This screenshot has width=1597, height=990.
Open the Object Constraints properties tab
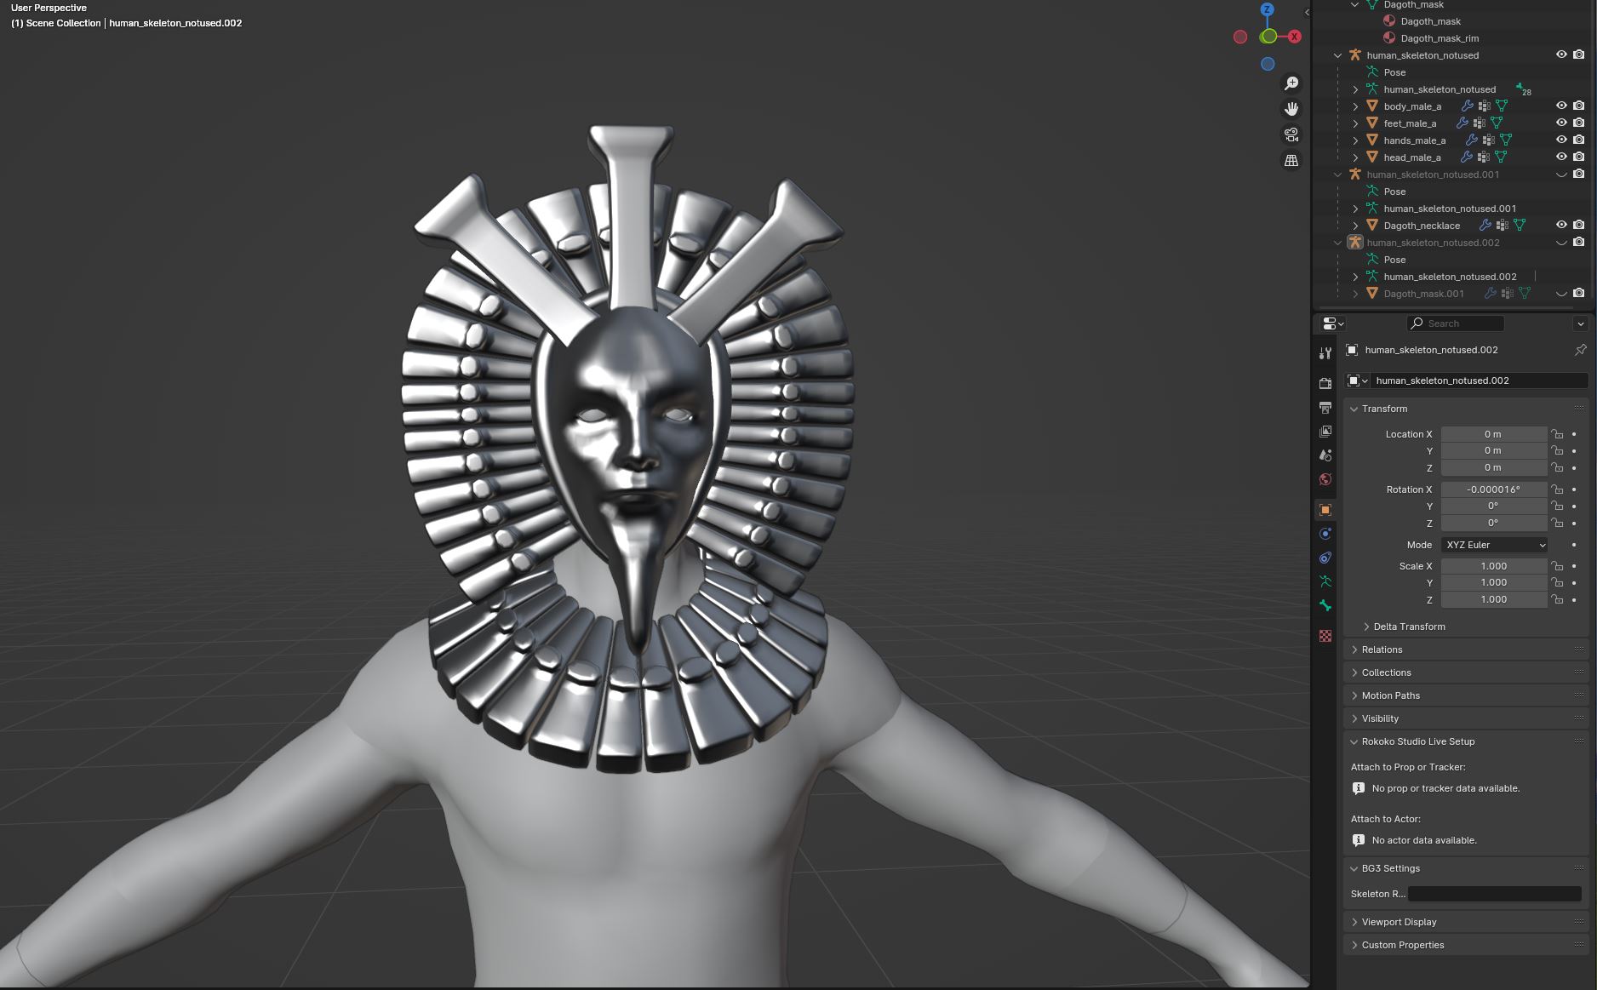[1325, 558]
